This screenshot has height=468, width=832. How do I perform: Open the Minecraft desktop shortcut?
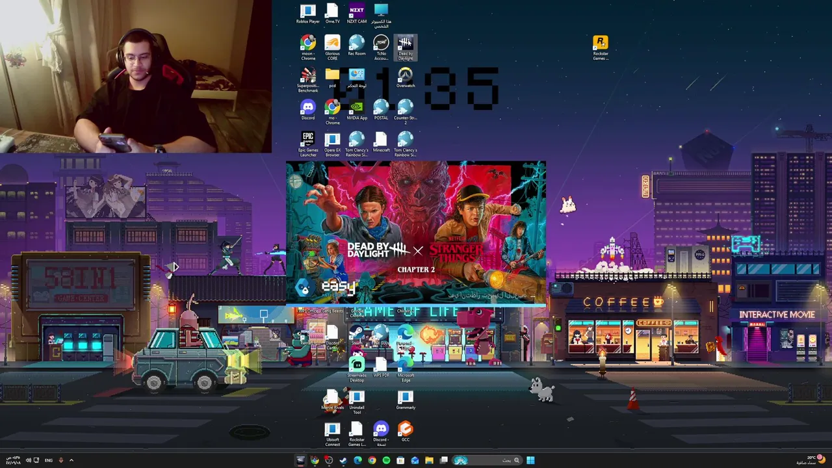(x=381, y=142)
